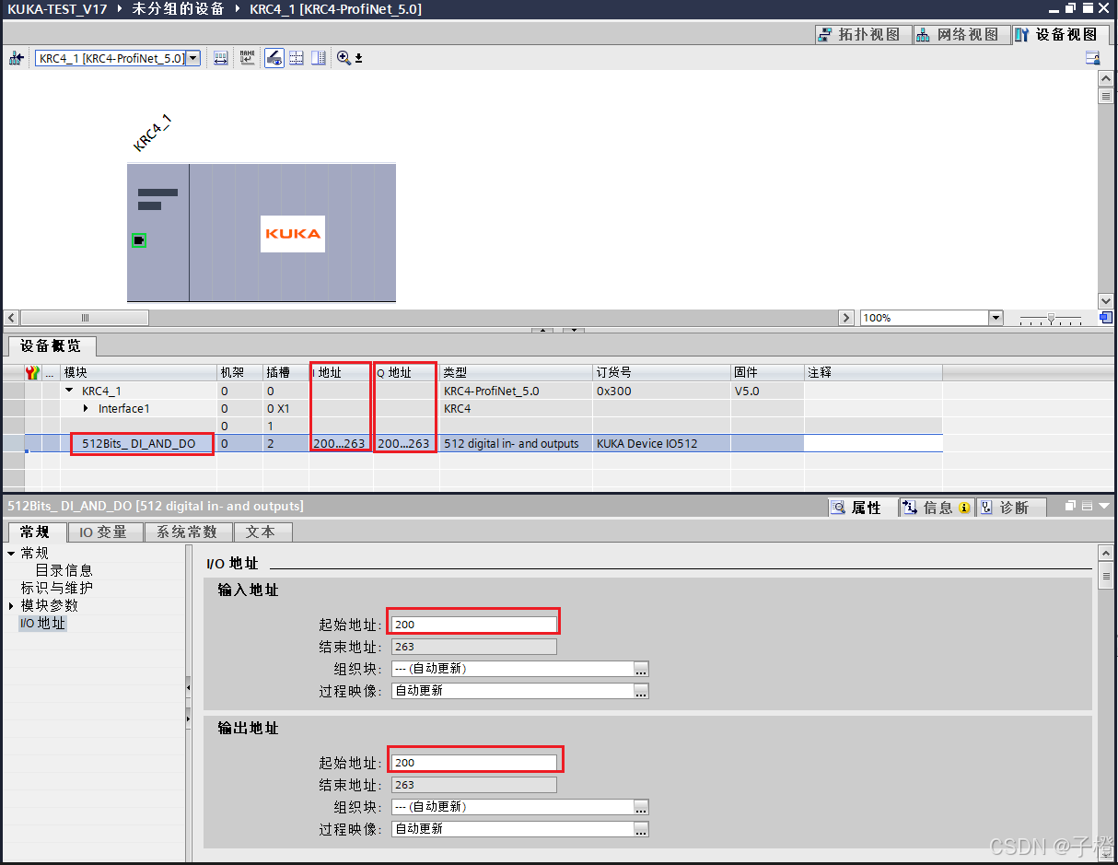Click the horizontal split view icon
The image size is (1118, 865).
coord(297,57)
